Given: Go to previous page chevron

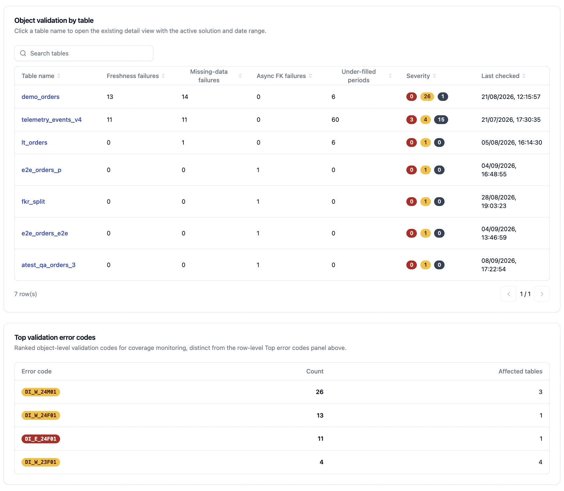Looking at the screenshot, I should tap(509, 294).
